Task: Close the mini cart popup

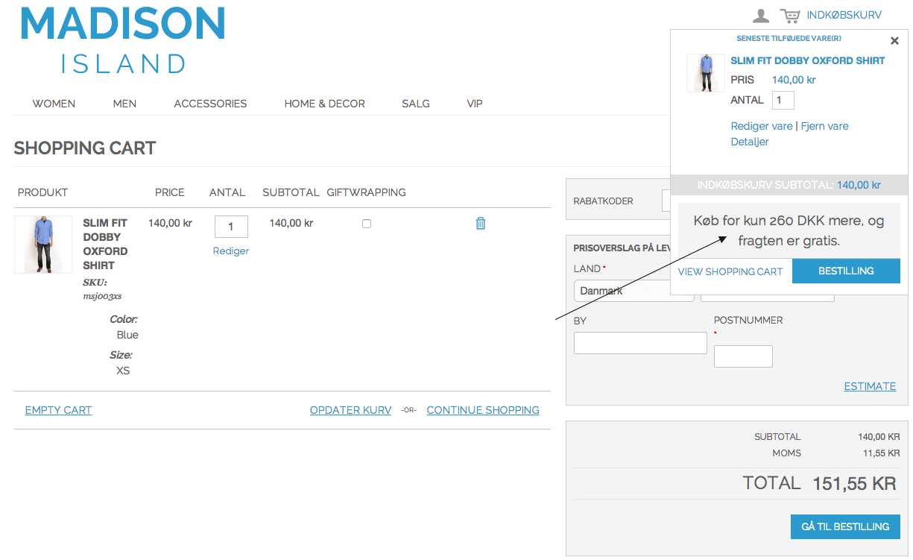Action: pyautogui.click(x=894, y=41)
